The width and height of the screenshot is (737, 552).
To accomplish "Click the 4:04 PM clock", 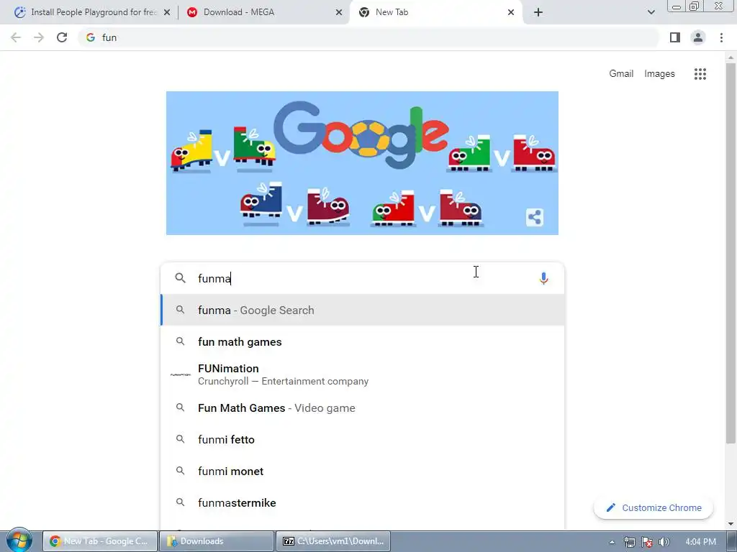I will pos(700,542).
